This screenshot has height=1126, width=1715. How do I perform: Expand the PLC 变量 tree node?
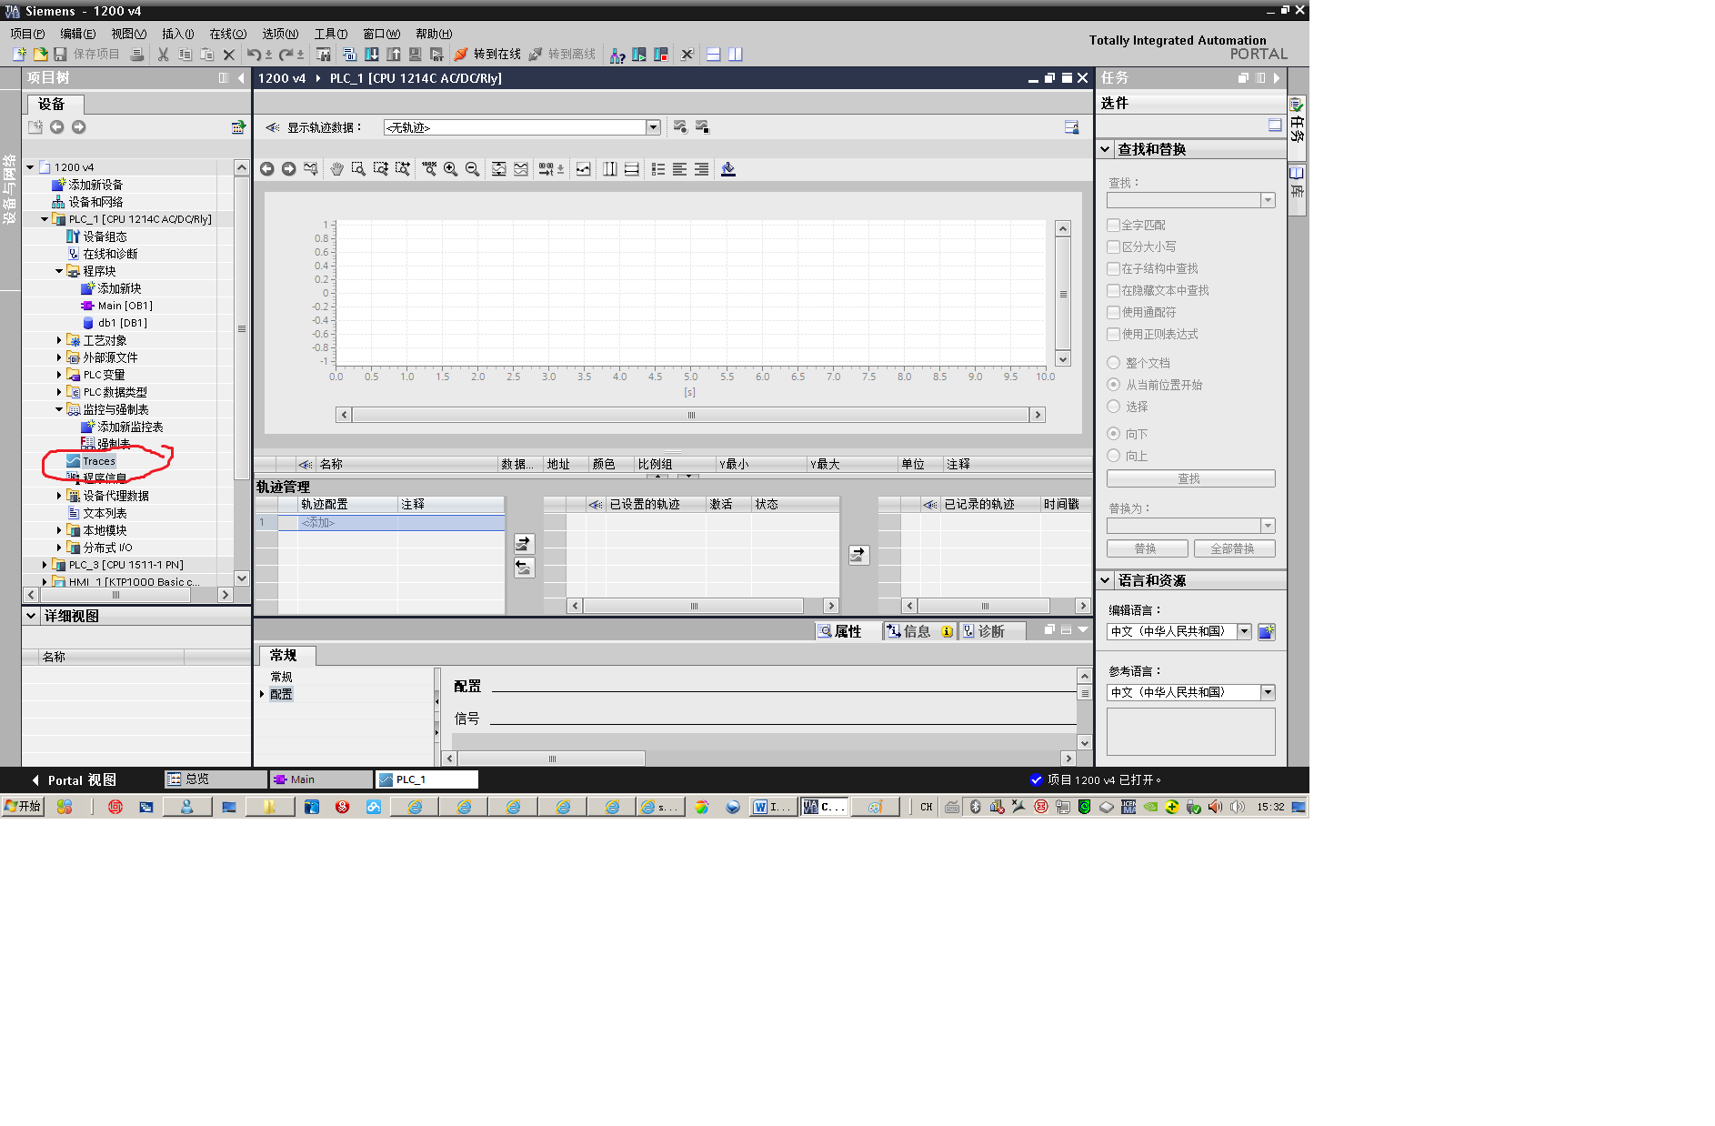click(x=59, y=375)
